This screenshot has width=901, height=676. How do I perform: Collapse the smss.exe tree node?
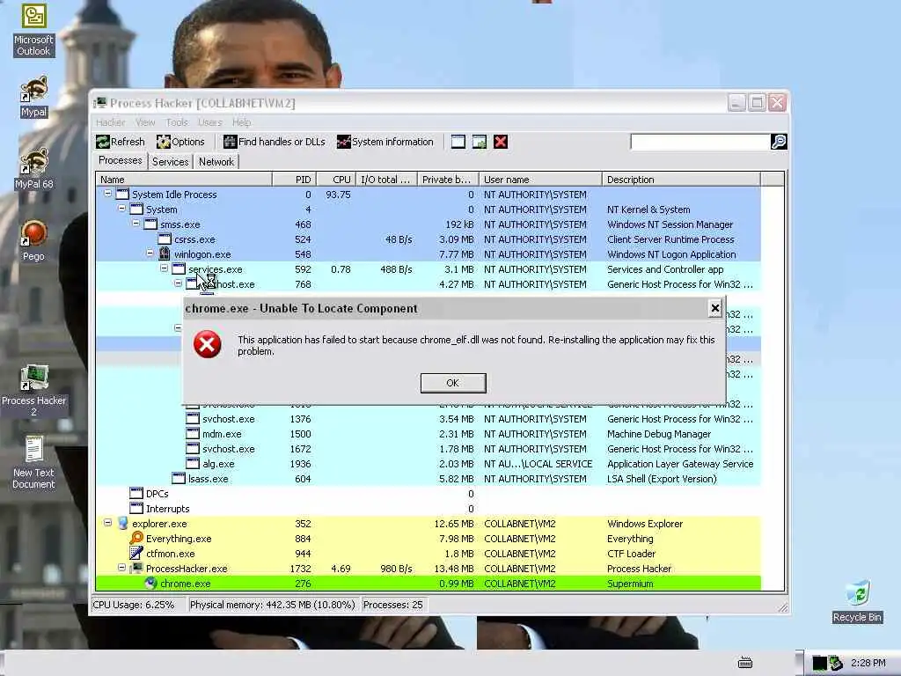point(136,224)
